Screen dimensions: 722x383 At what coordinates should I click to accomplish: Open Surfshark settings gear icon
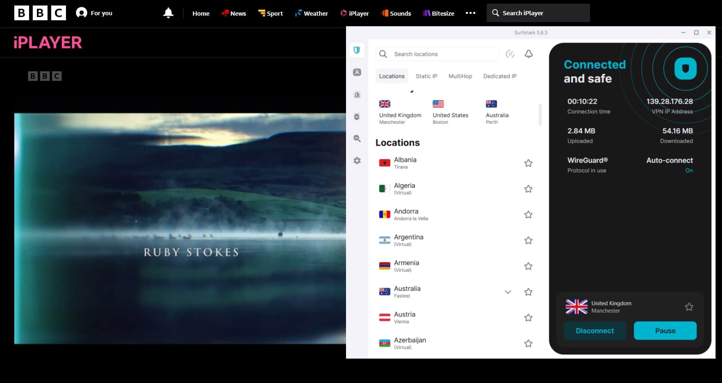(x=357, y=161)
